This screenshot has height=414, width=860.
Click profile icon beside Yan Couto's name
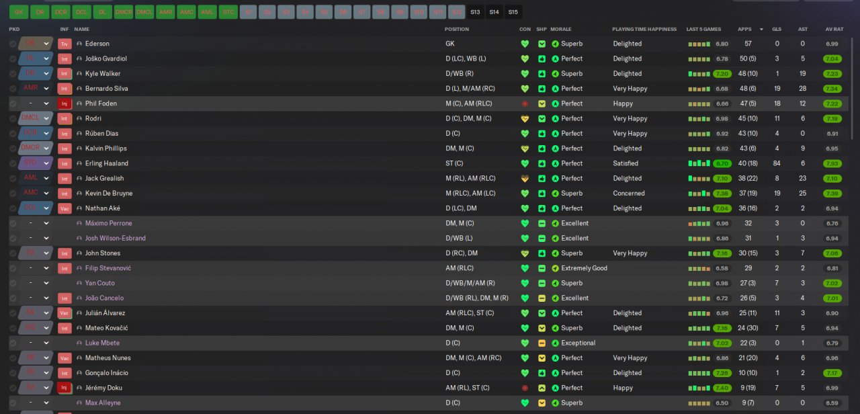click(79, 283)
